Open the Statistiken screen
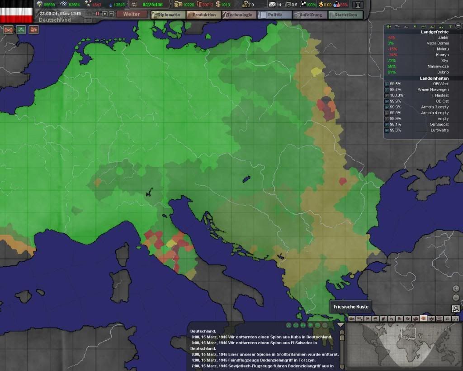This screenshot has width=463, height=371. coord(345,14)
